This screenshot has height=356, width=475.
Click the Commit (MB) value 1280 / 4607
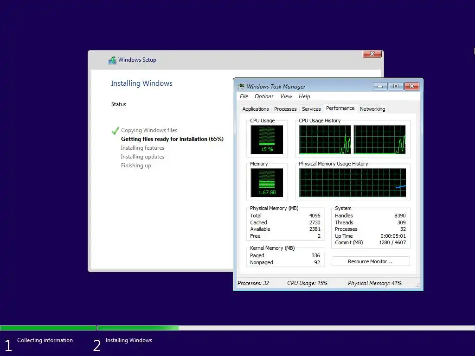[x=392, y=242]
